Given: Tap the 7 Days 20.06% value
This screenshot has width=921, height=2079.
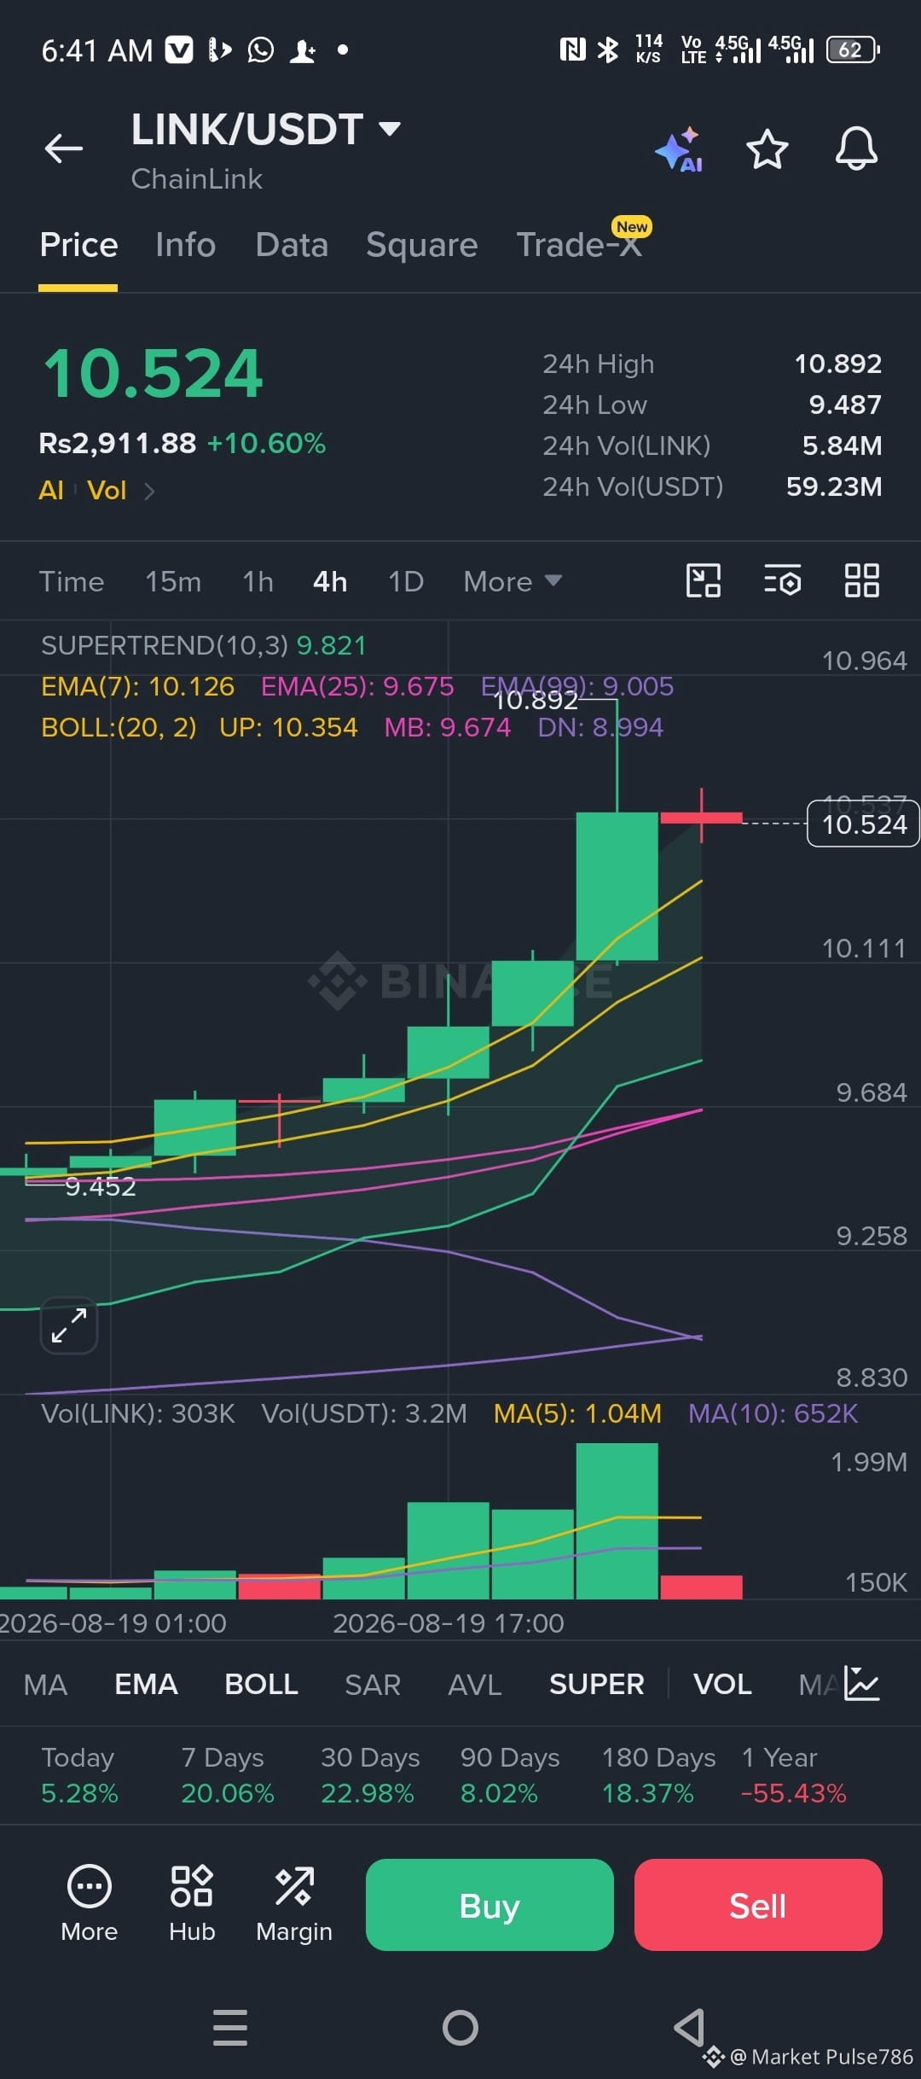Looking at the screenshot, I should [228, 1793].
